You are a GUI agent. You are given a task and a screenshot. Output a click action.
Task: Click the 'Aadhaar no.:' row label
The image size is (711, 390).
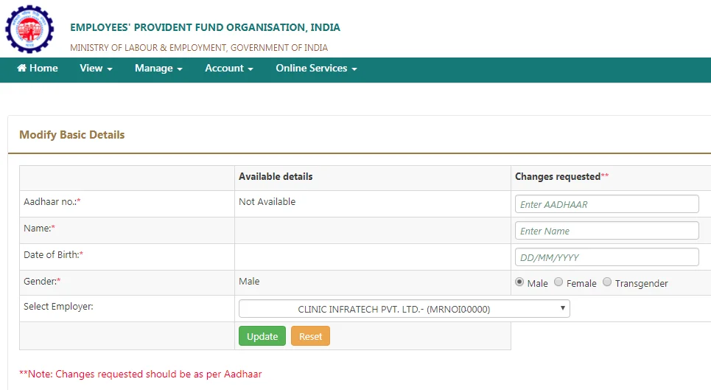pos(52,202)
